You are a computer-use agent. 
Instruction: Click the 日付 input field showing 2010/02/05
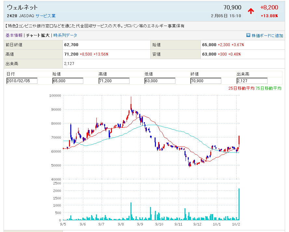22,81
